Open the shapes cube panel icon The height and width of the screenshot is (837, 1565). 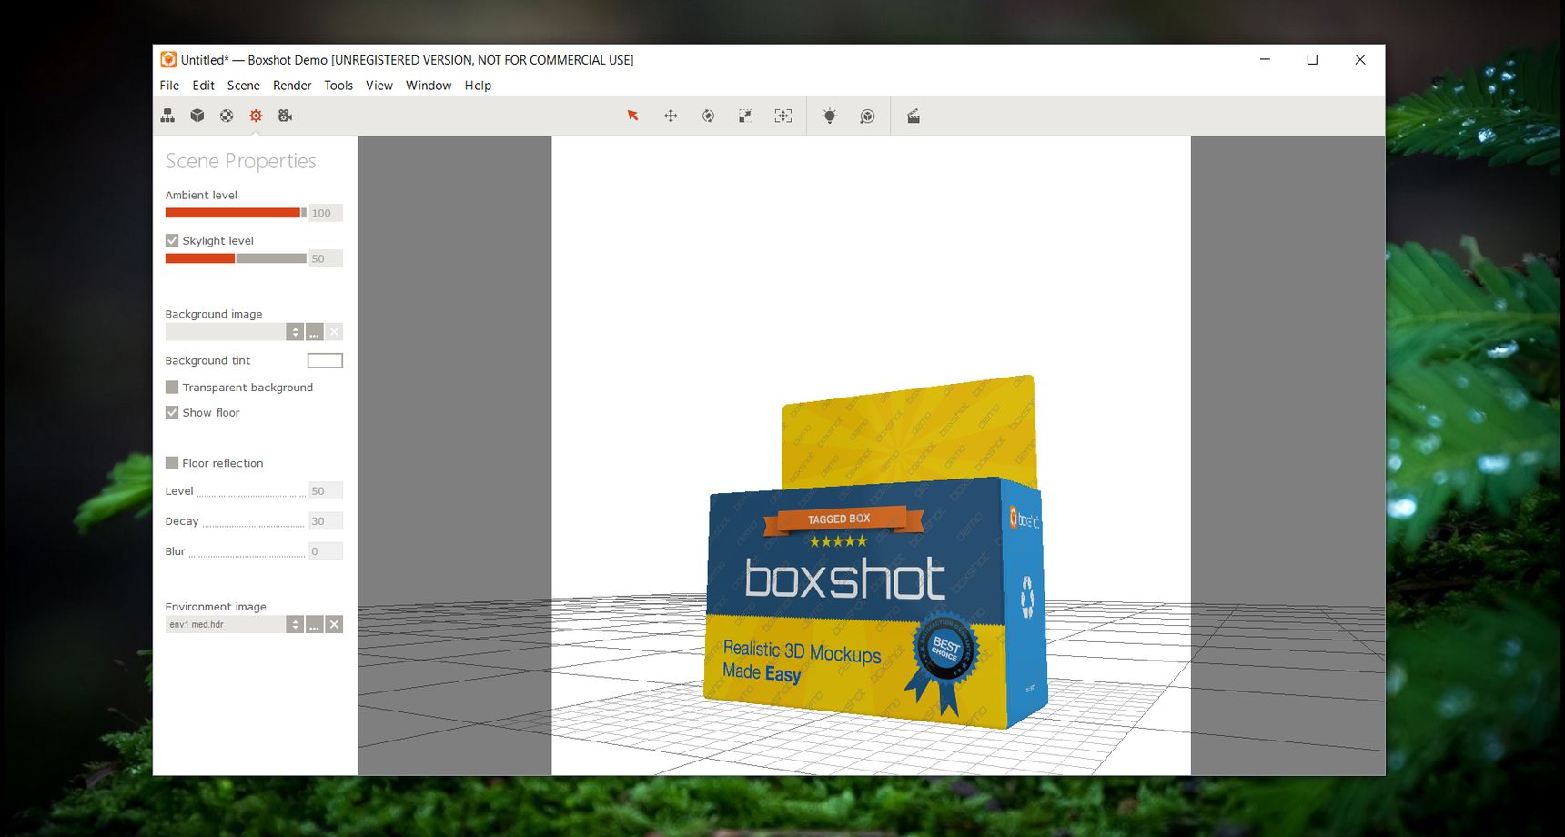[x=197, y=116]
